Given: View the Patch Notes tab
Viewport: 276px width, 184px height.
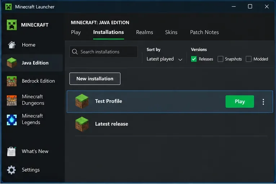Looking at the screenshot, I should point(204,32).
